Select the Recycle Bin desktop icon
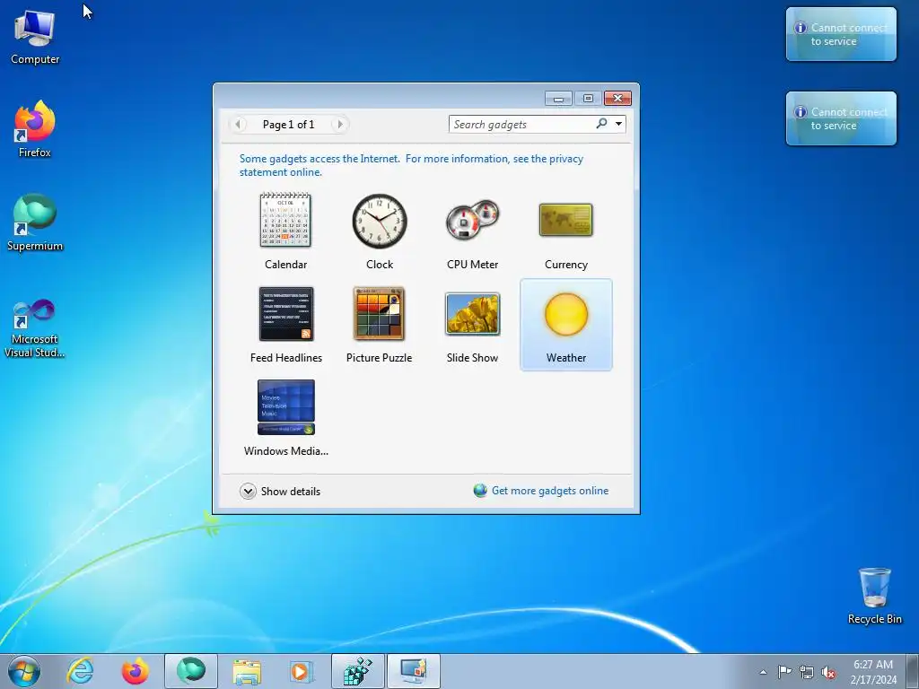This screenshot has height=689, width=919. coord(874,596)
